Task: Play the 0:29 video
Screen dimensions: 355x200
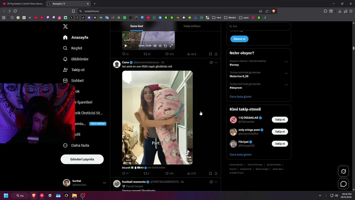Action: pyautogui.click(x=126, y=46)
